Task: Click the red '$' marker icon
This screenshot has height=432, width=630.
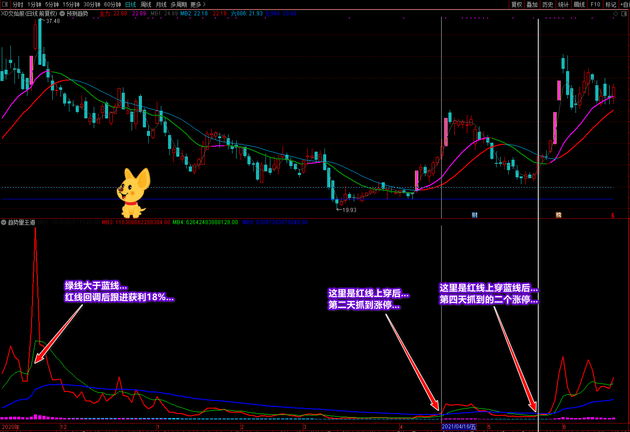Action: pos(613,216)
